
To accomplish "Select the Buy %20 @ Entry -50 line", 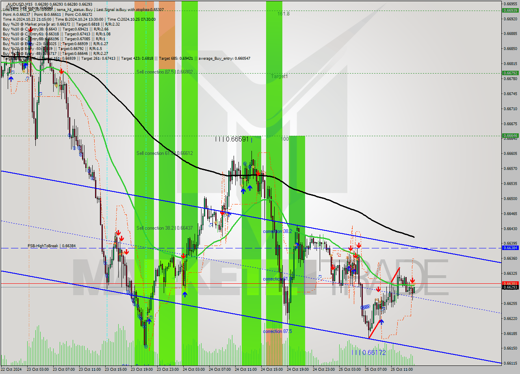I will (52, 48).
